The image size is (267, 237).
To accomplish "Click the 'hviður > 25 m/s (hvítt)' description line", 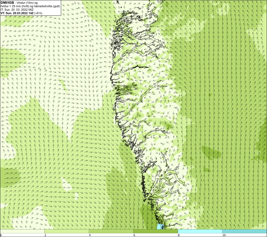I will pos(30,6).
